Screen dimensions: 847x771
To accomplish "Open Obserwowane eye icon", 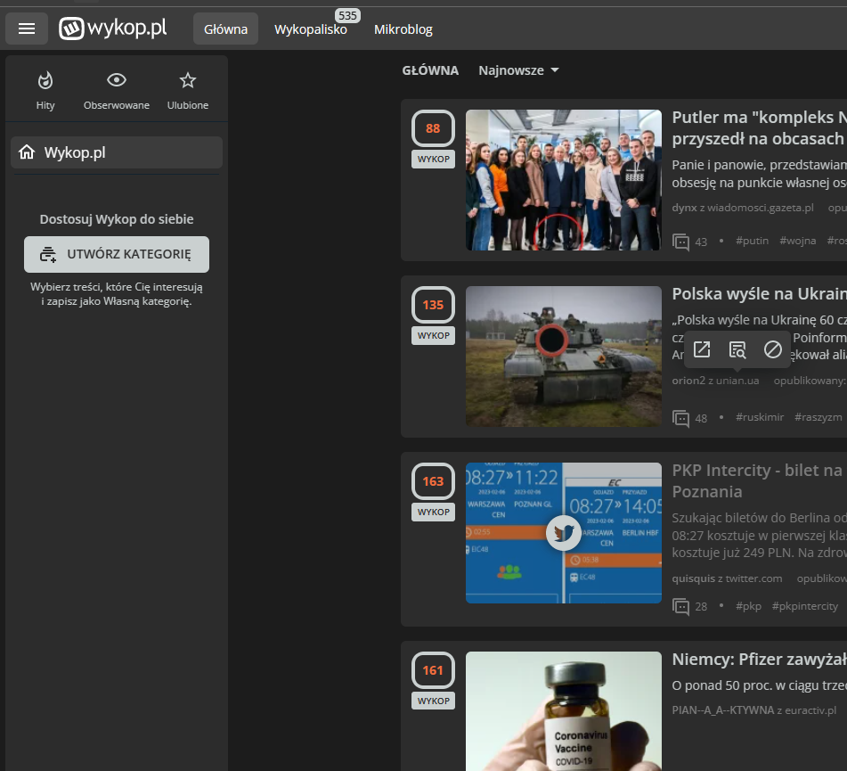I will (x=117, y=81).
